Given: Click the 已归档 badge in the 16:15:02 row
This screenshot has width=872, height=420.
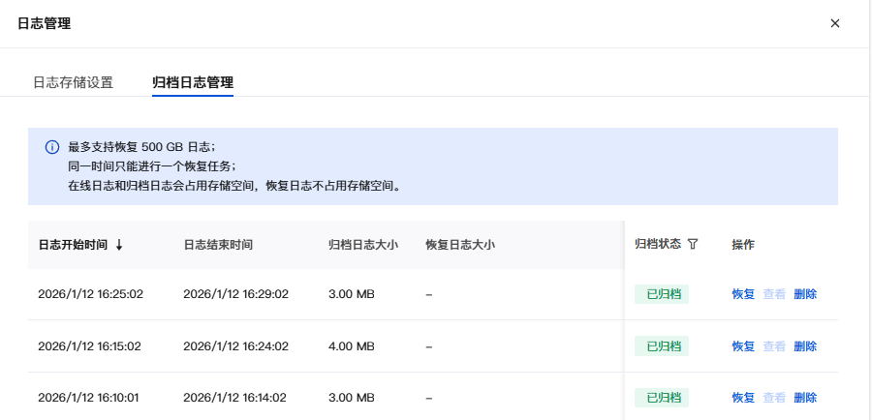Looking at the screenshot, I should click(x=662, y=345).
